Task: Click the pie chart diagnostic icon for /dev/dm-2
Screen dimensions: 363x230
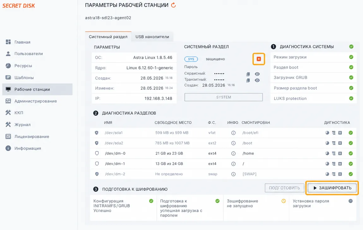Action: coord(327,174)
